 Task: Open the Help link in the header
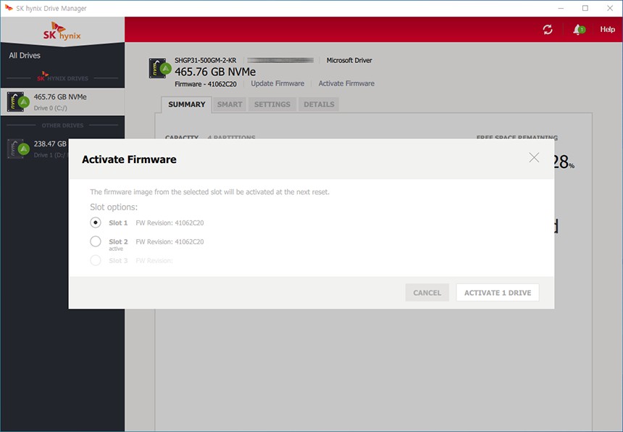(x=608, y=30)
